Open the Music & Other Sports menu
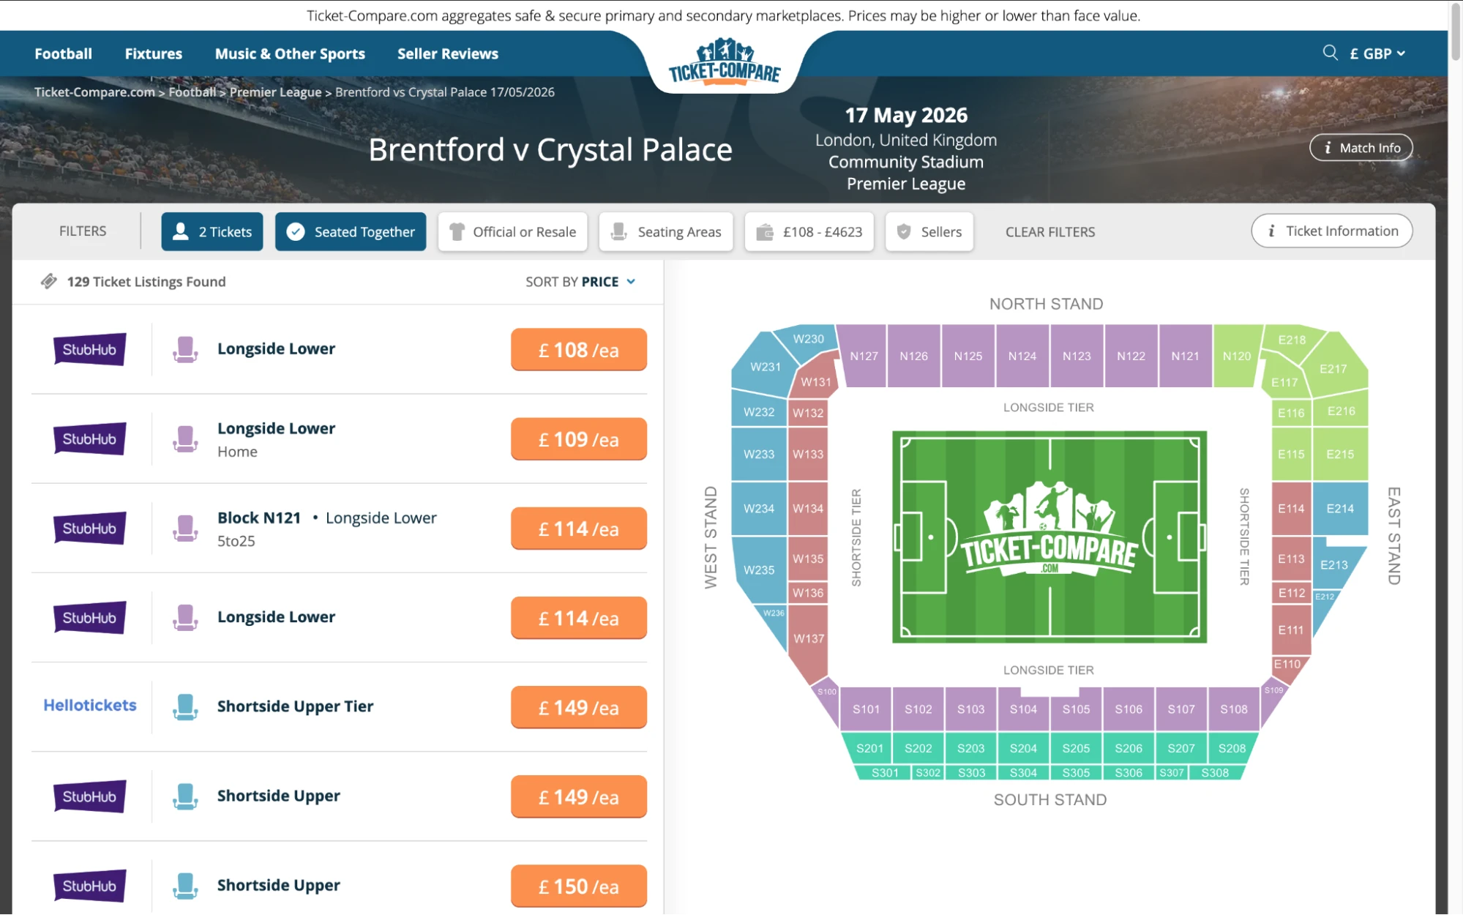This screenshot has height=915, width=1463. (290, 53)
